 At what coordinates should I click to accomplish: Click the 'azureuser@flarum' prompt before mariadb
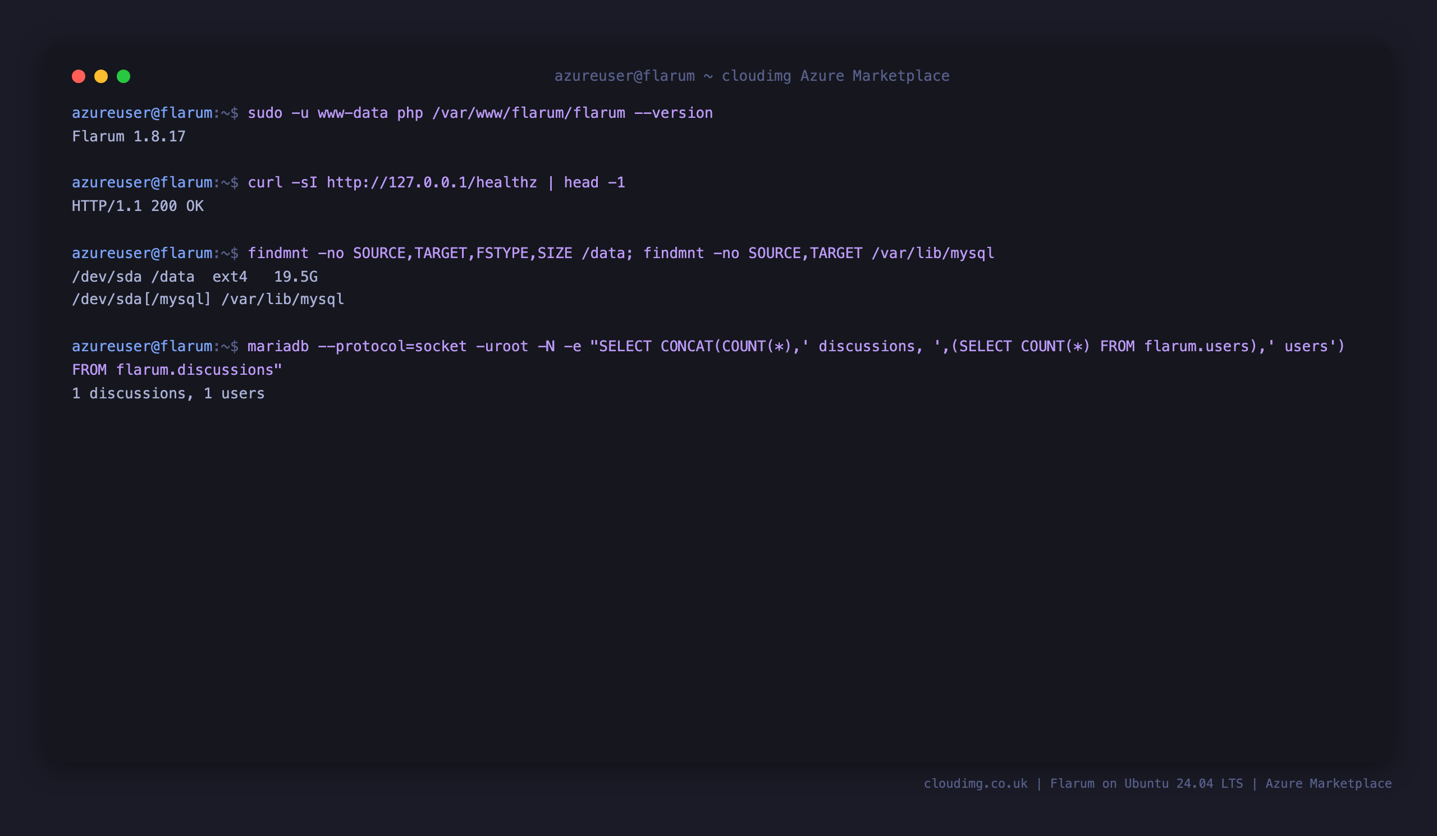point(142,347)
